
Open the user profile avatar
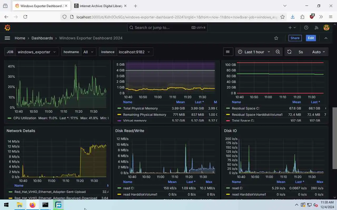(x=326, y=28)
